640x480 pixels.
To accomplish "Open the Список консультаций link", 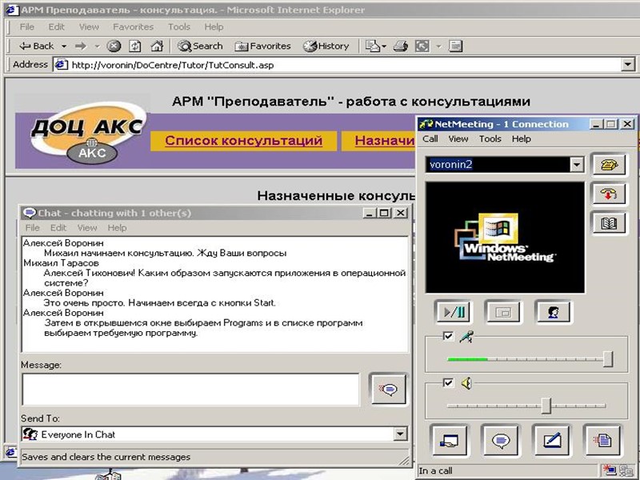I will 244,141.
